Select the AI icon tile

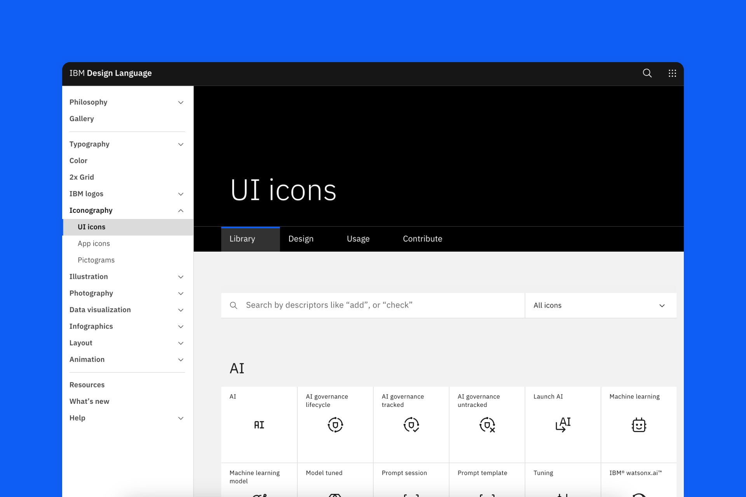point(259,425)
